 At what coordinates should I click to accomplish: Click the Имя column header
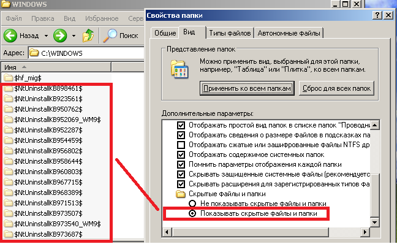coord(56,67)
